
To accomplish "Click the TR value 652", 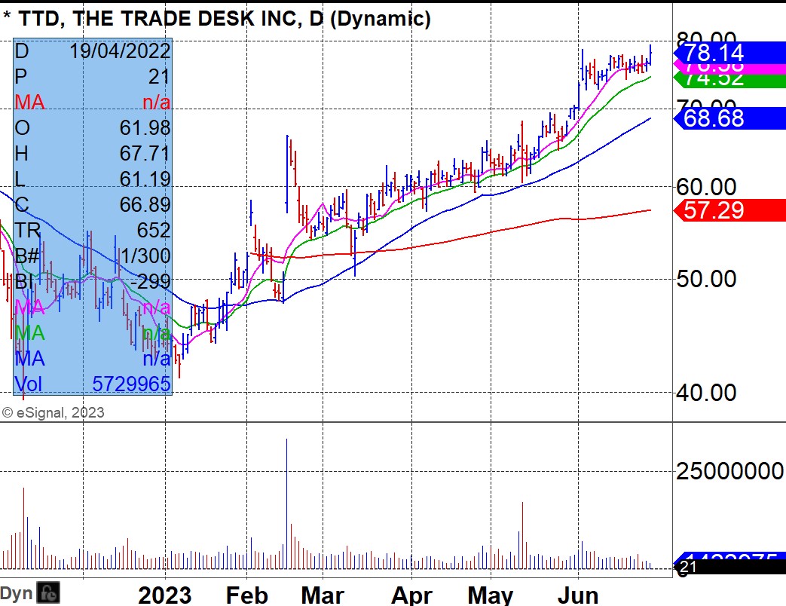I will pos(154,230).
